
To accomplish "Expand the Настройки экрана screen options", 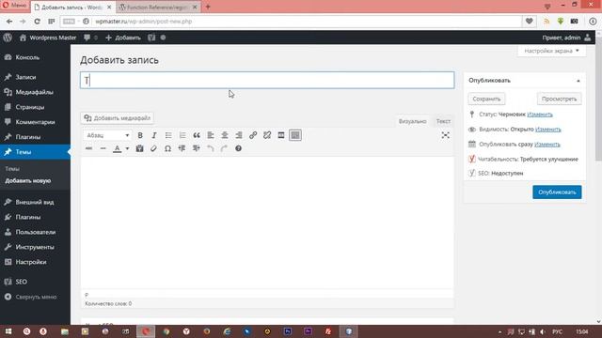I will (552, 51).
